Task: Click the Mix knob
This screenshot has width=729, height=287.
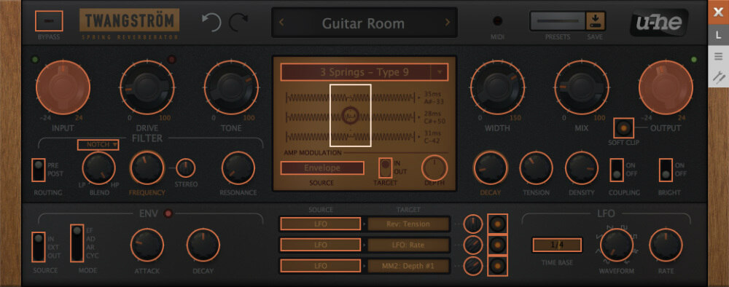Action: [x=582, y=87]
